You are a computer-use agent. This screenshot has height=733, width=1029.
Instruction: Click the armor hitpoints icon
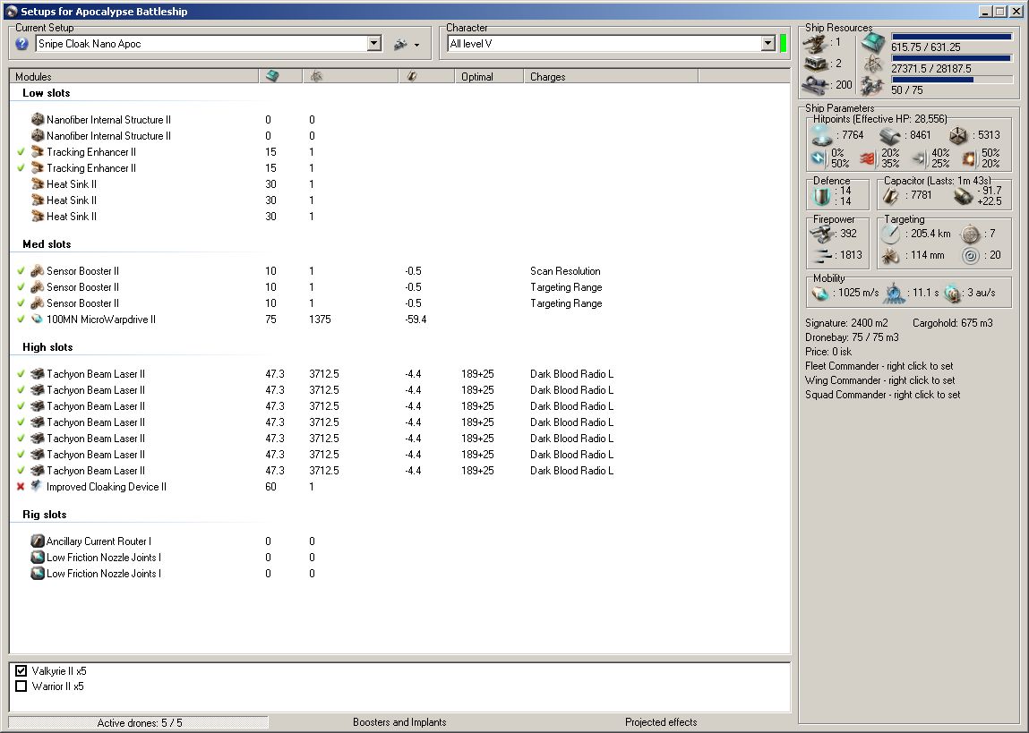(890, 136)
